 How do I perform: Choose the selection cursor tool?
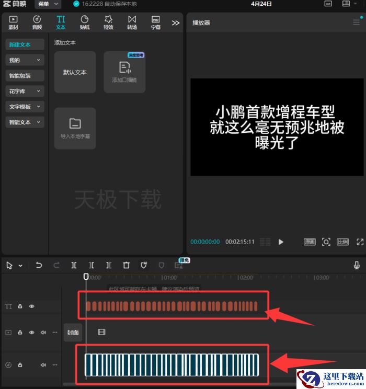pos(9,266)
